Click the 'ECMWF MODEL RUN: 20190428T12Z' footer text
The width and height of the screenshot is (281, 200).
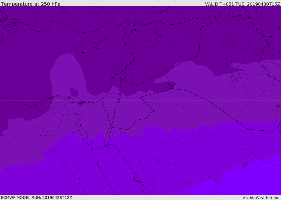pos(36,198)
